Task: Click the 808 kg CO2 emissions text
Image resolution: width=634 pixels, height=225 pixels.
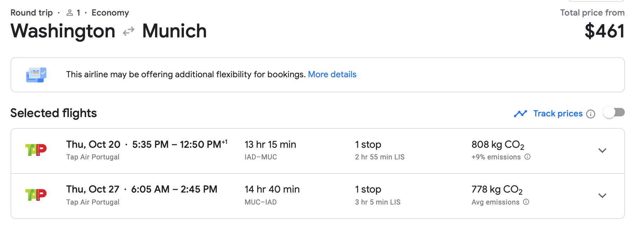Action: [x=497, y=145]
